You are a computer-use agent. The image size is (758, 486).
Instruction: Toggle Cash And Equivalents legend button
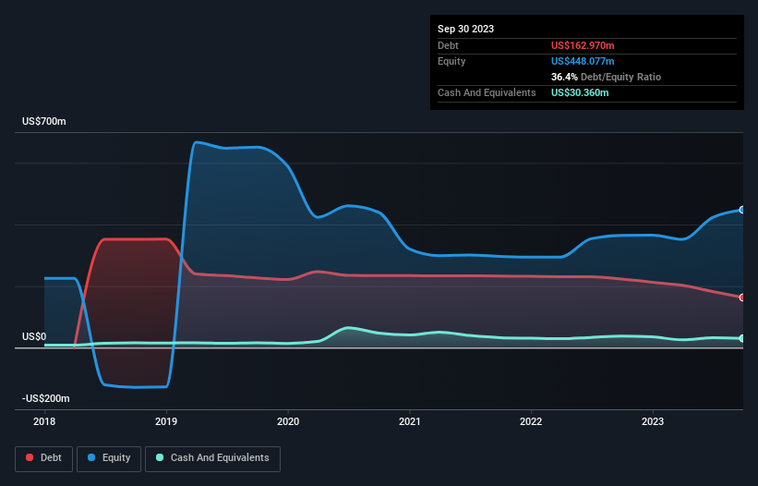212,458
